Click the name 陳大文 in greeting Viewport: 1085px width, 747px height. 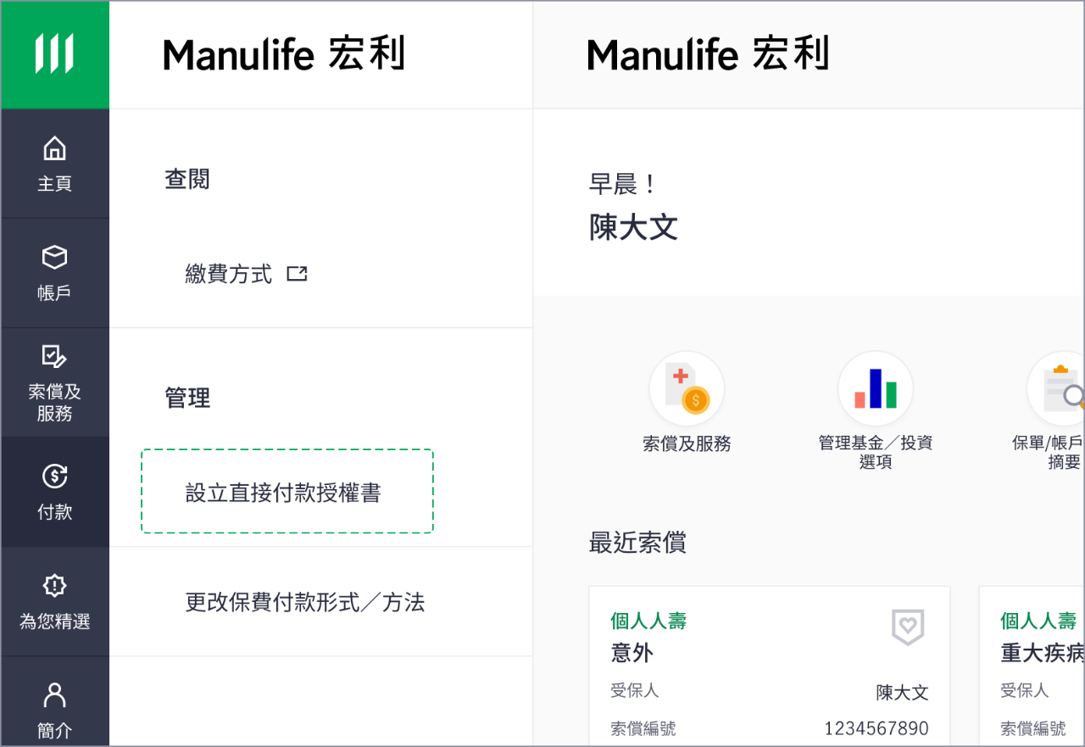click(633, 227)
